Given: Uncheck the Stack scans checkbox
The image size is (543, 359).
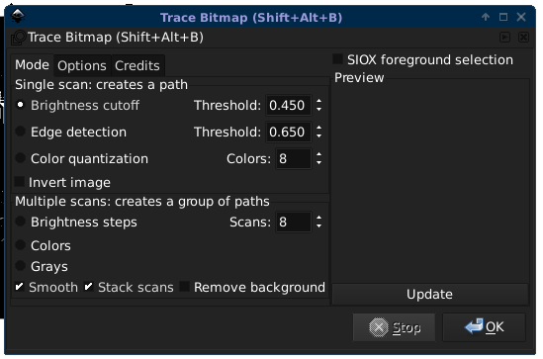Looking at the screenshot, I should point(88,287).
